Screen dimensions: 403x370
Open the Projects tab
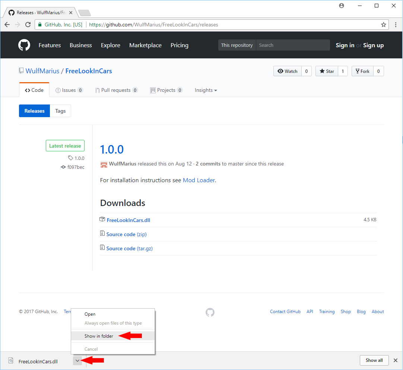[x=166, y=90]
